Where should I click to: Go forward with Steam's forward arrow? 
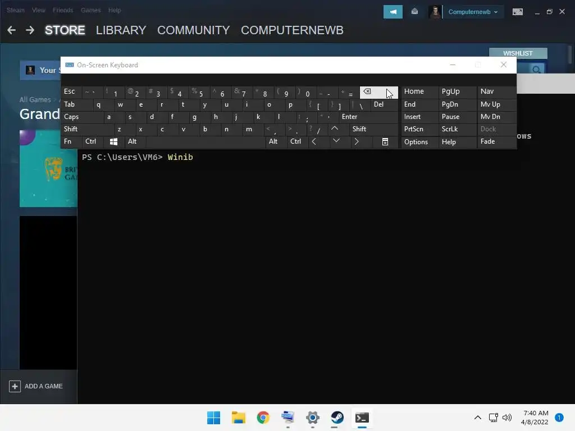click(x=30, y=30)
